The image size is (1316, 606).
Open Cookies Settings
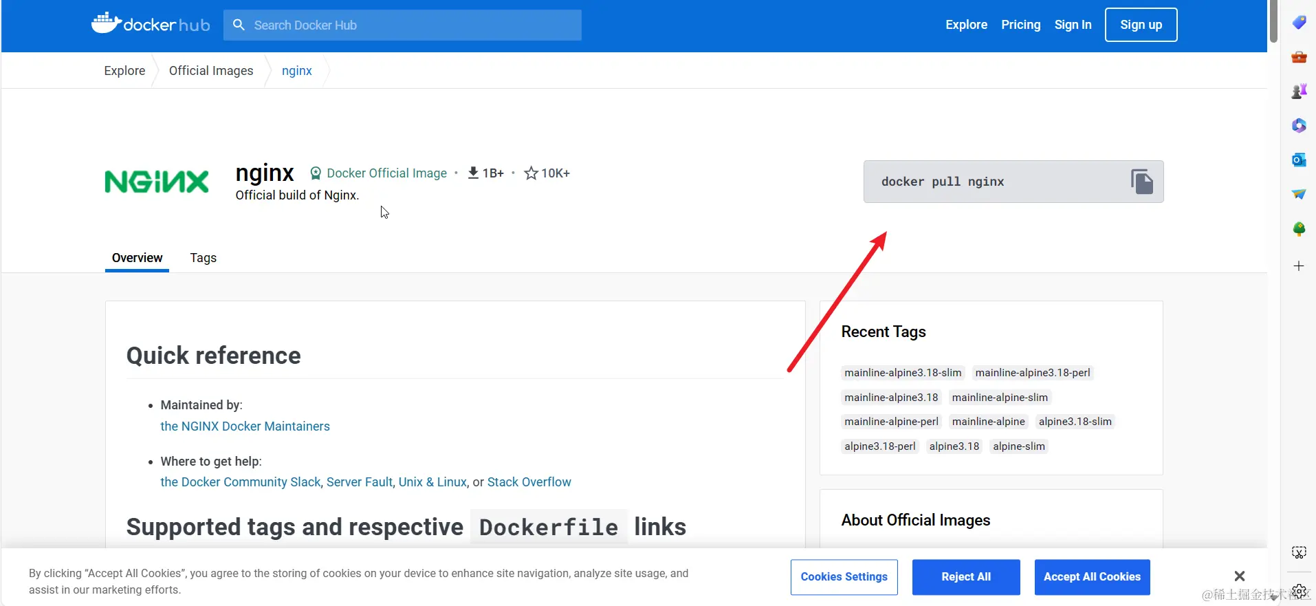[844, 577]
